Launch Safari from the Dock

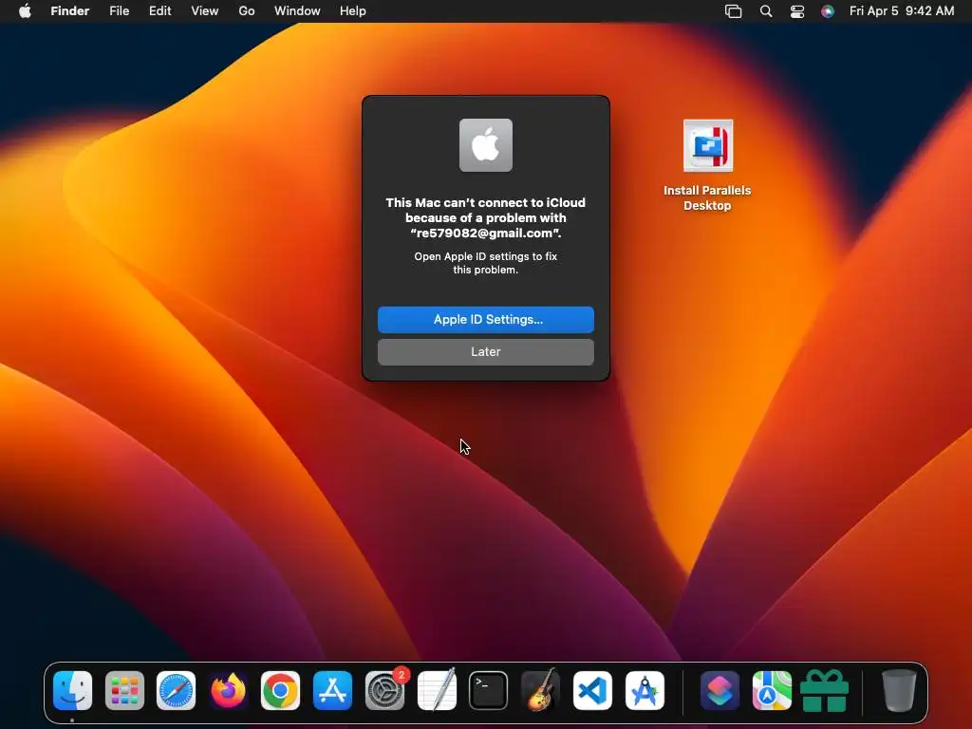click(x=176, y=691)
